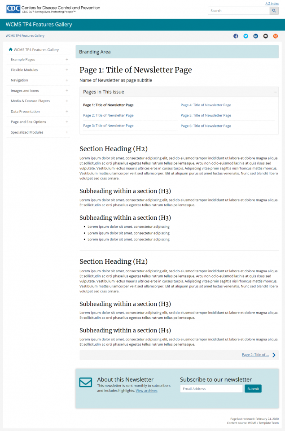Expand Specialized Modules section
Screen dimensions: 285x431
(x=67, y=132)
